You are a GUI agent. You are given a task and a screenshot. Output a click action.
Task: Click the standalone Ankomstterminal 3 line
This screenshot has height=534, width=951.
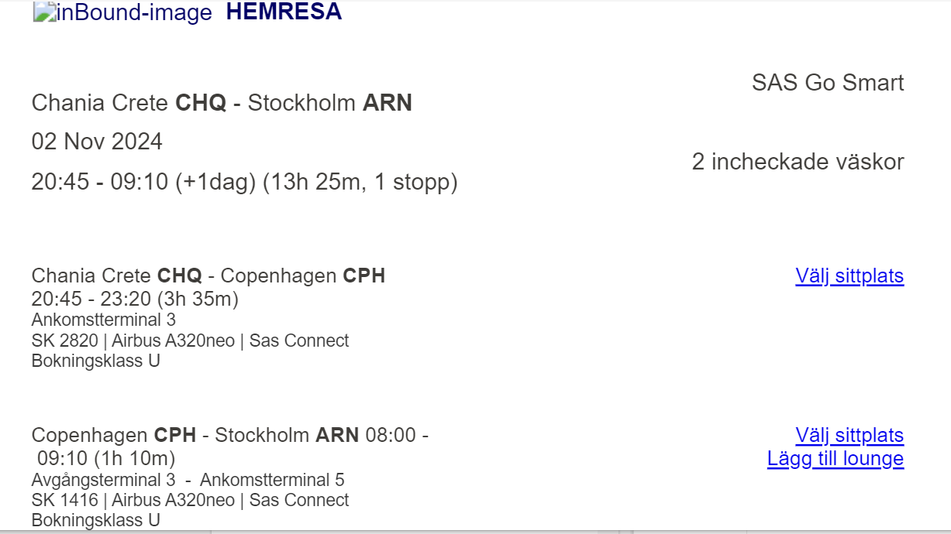pos(104,320)
